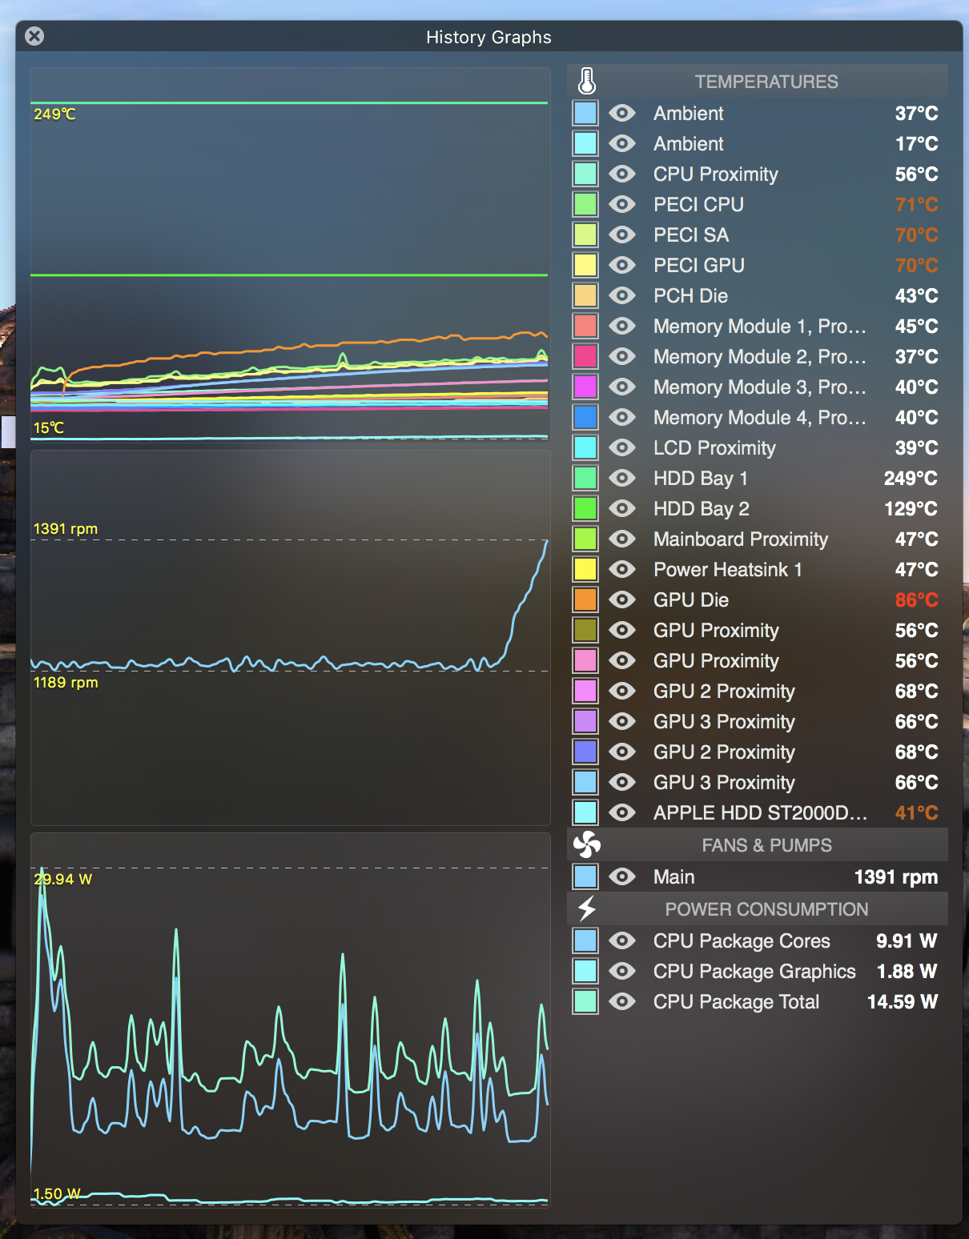Click the lightning bolt Power Consumption icon

coord(587,908)
